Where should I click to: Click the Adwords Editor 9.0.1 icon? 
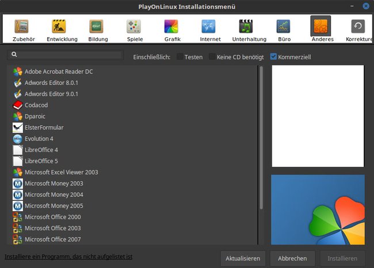pos(18,94)
